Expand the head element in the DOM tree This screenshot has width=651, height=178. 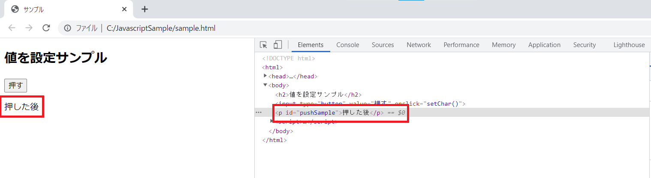(265, 76)
